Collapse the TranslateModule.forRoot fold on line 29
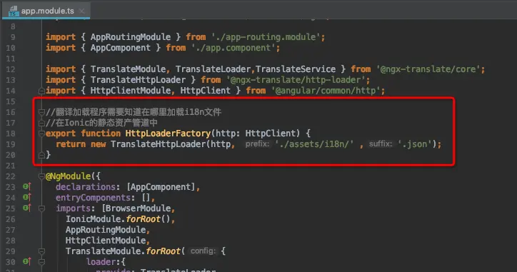The height and width of the screenshot is (272, 517). point(41,251)
